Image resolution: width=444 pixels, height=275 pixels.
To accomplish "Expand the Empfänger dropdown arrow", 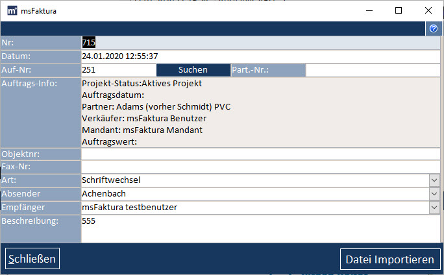I will (x=434, y=208).
